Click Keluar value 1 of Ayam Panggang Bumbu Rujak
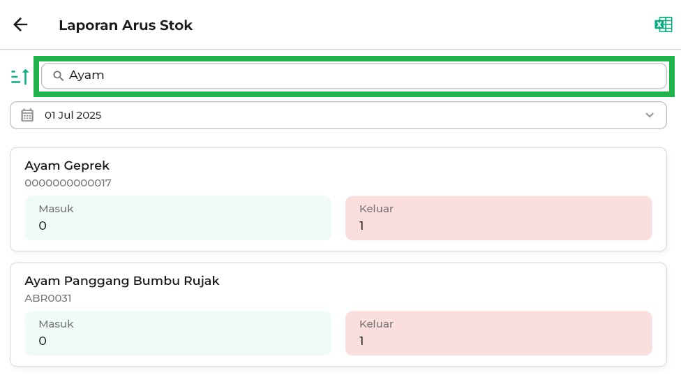The height and width of the screenshot is (375, 681). click(361, 341)
